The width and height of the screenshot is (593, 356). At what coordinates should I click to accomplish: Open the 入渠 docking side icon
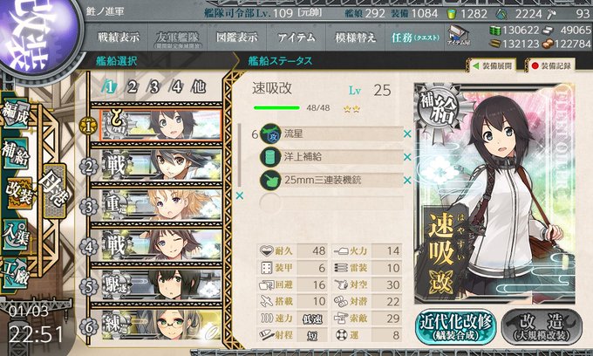click(16, 235)
